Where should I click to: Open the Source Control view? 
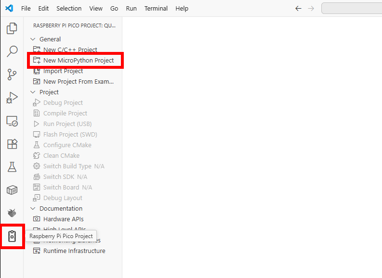pyautogui.click(x=12, y=75)
